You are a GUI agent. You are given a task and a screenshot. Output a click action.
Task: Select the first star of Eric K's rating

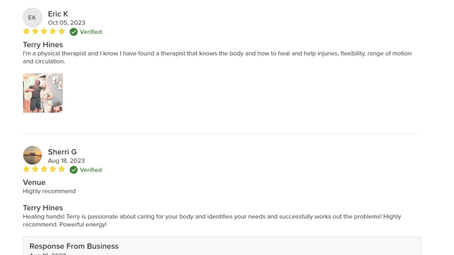[26, 31]
